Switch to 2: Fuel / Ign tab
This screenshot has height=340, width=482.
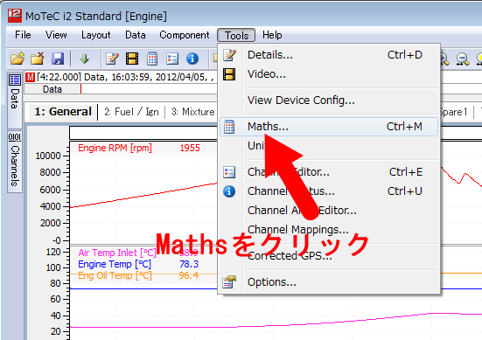131,112
